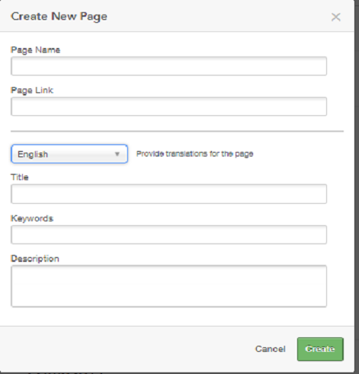Click the 'Page Link' label

[x=32, y=90]
